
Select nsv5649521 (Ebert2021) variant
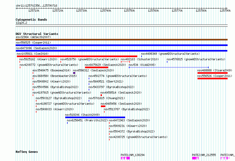[x=106, y=81]
